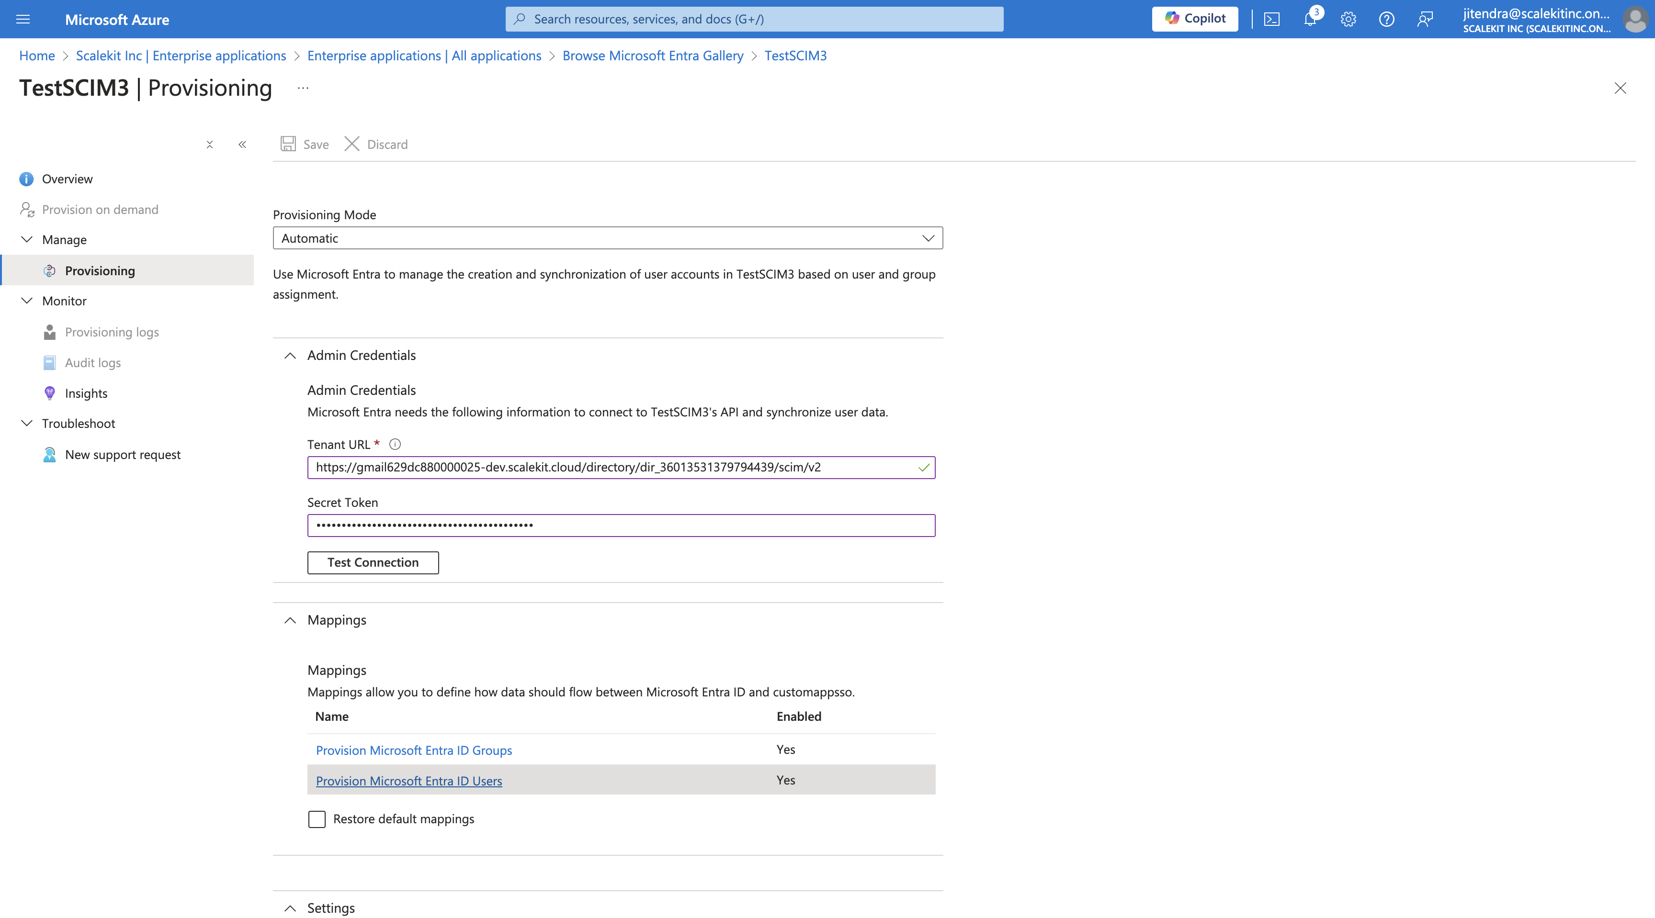Open Copilot
Viewport: 1655px width, 918px height.
point(1194,19)
